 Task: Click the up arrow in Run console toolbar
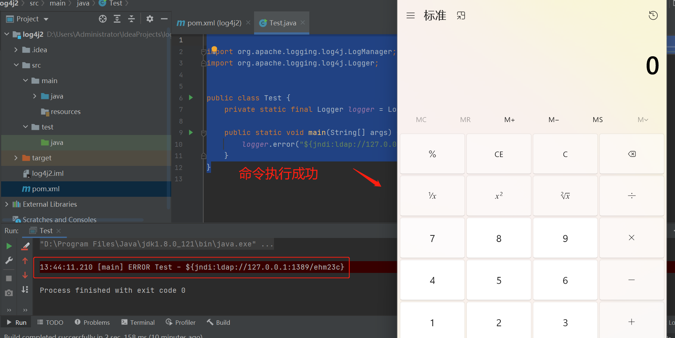coord(25,261)
